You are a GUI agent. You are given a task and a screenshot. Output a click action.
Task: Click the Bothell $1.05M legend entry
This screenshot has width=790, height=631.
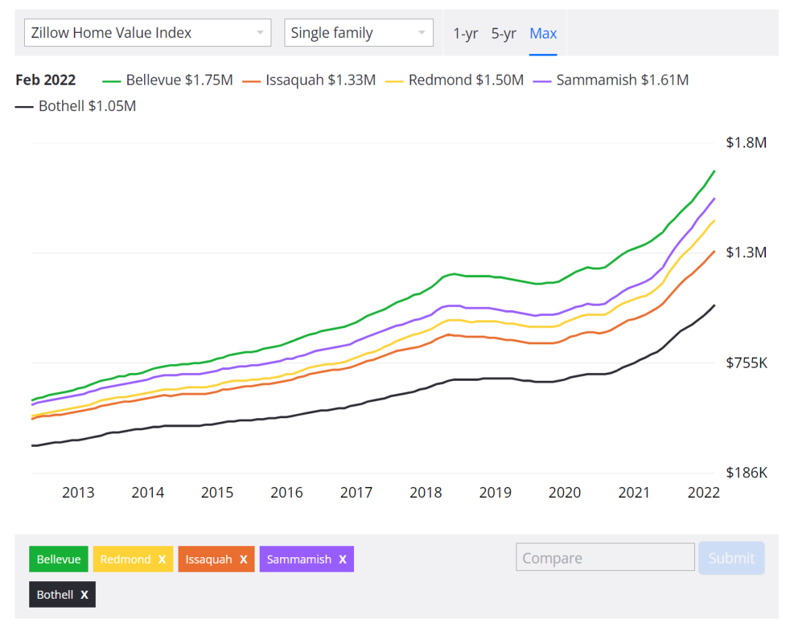pyautogui.click(x=75, y=106)
